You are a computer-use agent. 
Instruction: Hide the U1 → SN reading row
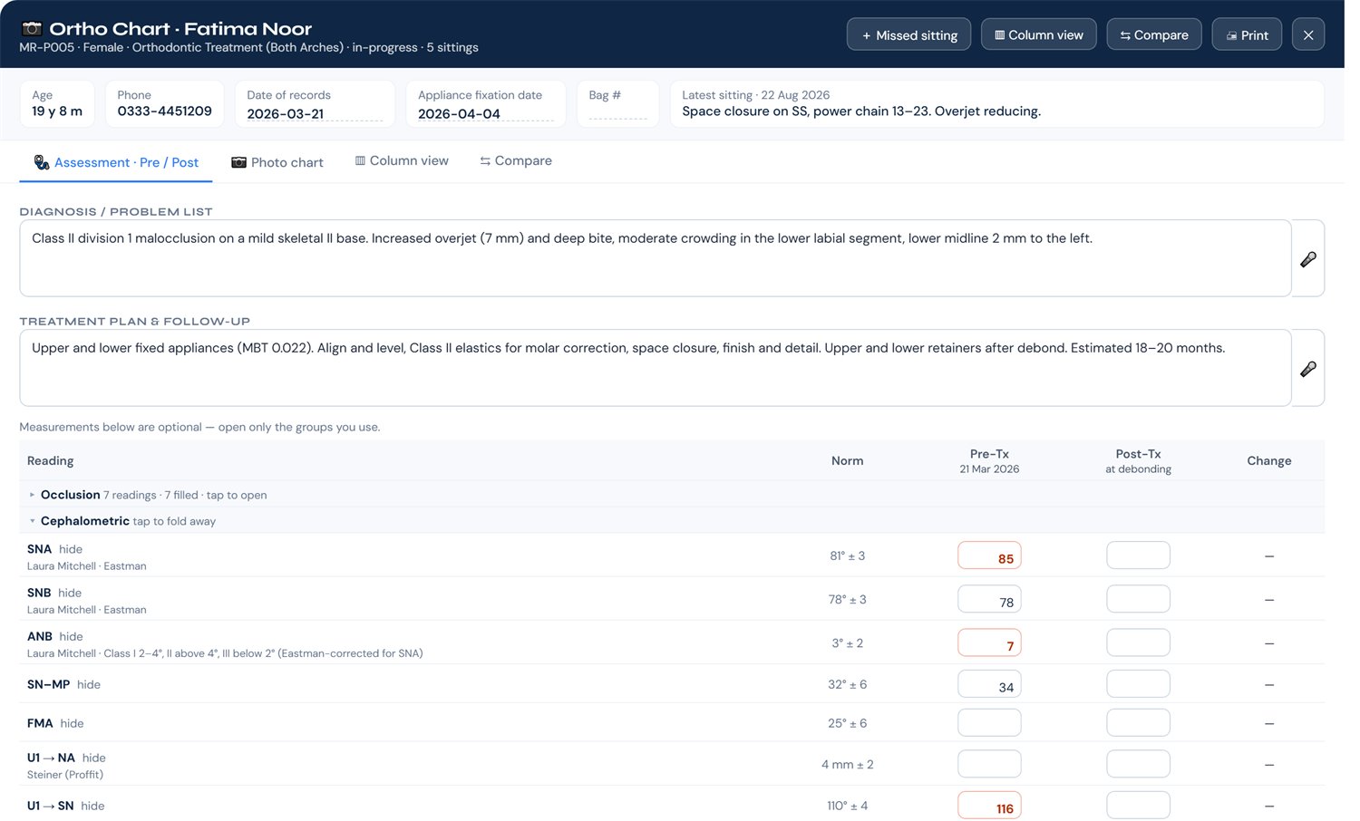92,806
